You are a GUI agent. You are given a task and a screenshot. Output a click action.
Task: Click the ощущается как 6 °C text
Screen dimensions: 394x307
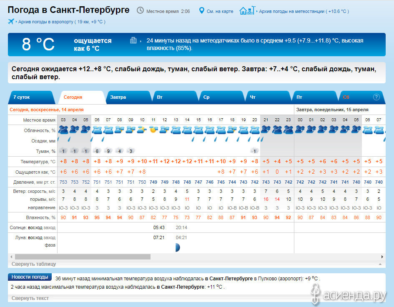point(93,45)
